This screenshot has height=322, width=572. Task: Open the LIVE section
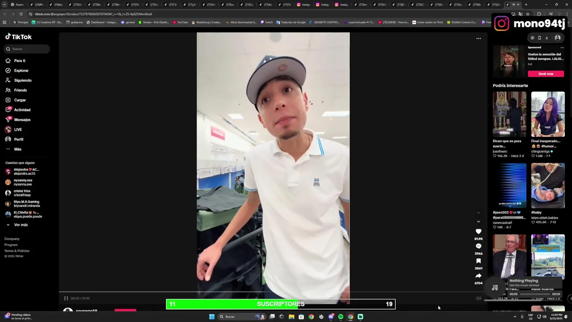(x=18, y=129)
